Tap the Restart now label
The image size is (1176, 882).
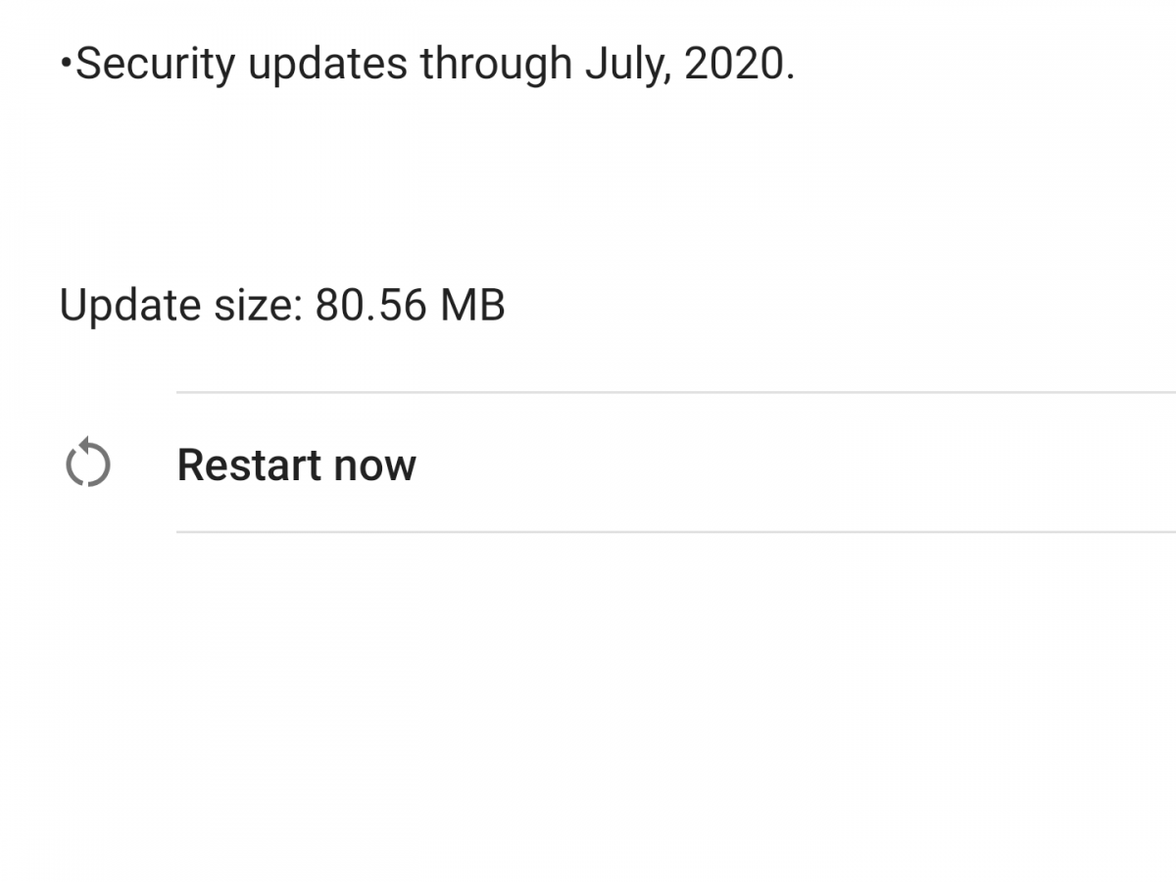(x=296, y=465)
